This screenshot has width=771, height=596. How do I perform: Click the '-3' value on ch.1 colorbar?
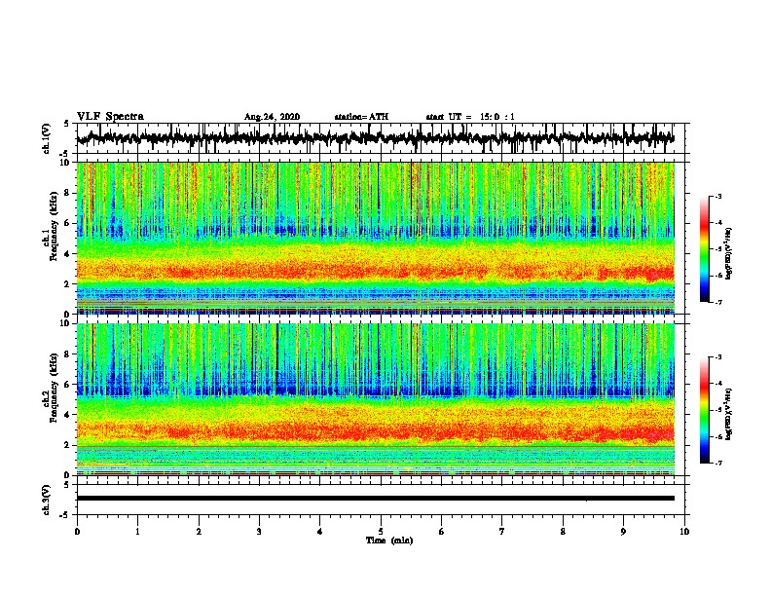coord(718,196)
